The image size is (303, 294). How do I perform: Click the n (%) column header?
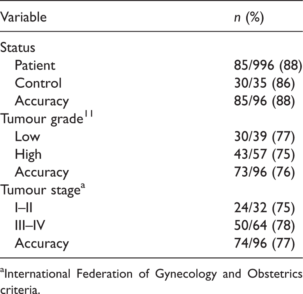click(x=249, y=18)
